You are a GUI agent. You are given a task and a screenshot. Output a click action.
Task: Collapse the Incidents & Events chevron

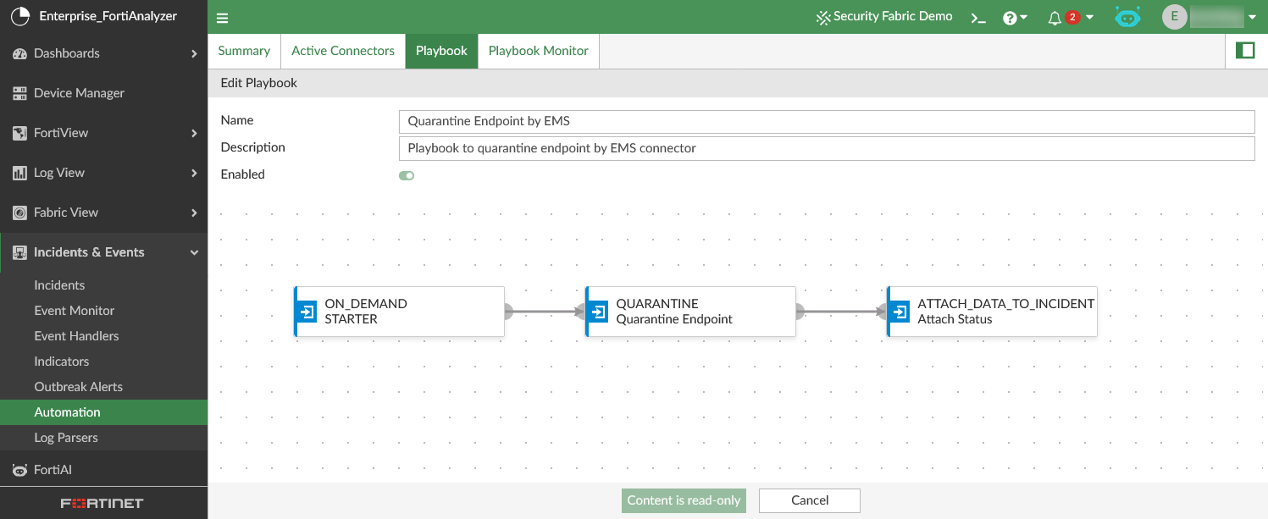(x=194, y=253)
